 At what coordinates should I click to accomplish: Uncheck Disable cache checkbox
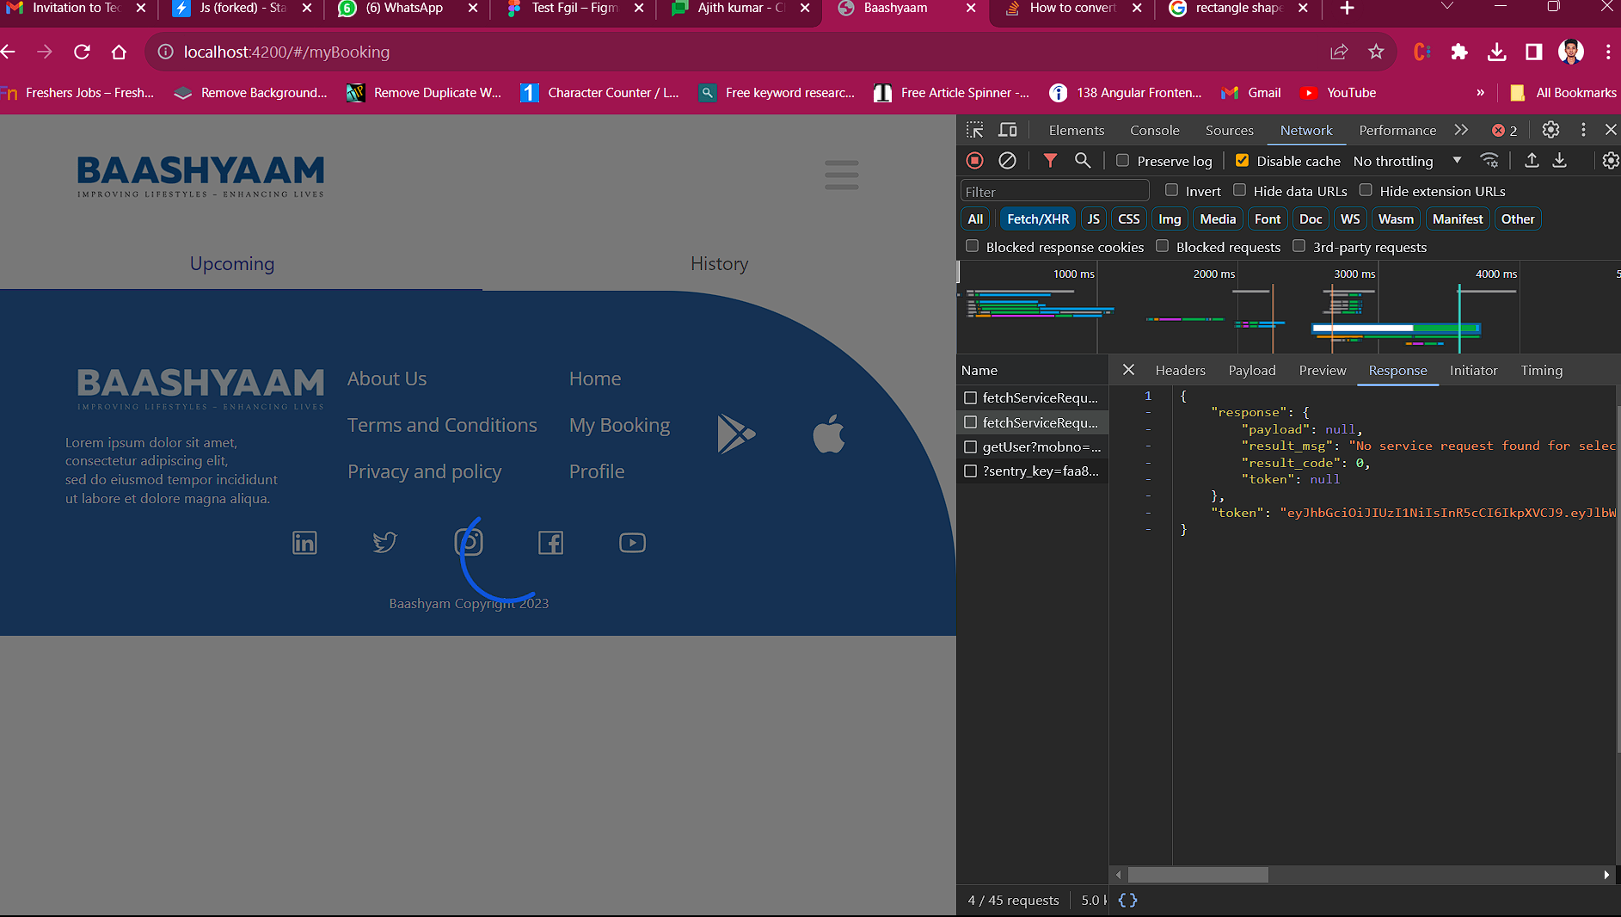coord(1242,161)
